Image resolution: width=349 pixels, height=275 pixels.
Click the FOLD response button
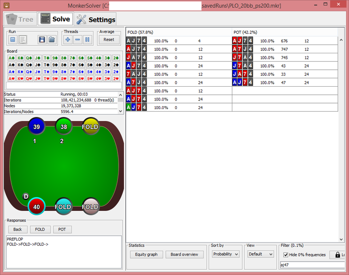(x=40, y=229)
